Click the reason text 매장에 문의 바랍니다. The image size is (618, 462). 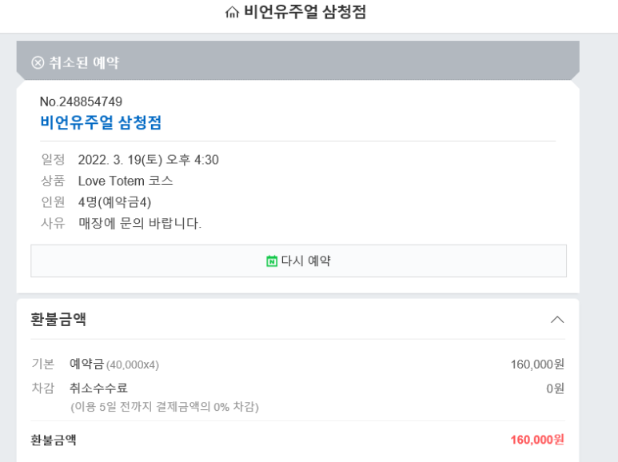click(x=140, y=223)
